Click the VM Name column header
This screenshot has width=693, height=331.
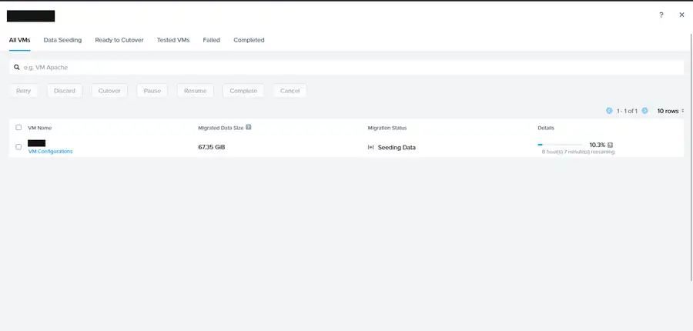(x=40, y=128)
